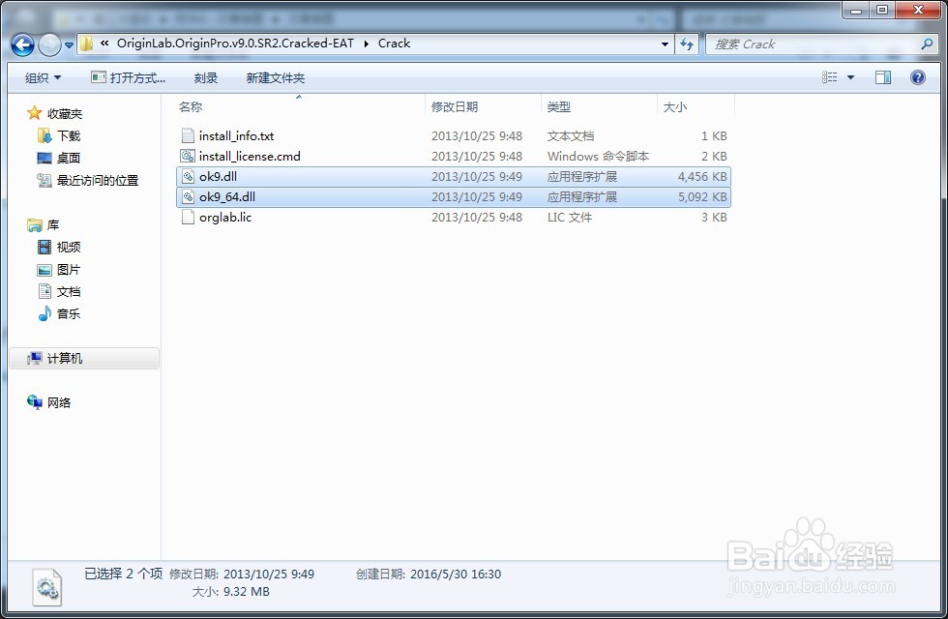Toggle the preview pane
The height and width of the screenshot is (619, 948).
[882, 77]
